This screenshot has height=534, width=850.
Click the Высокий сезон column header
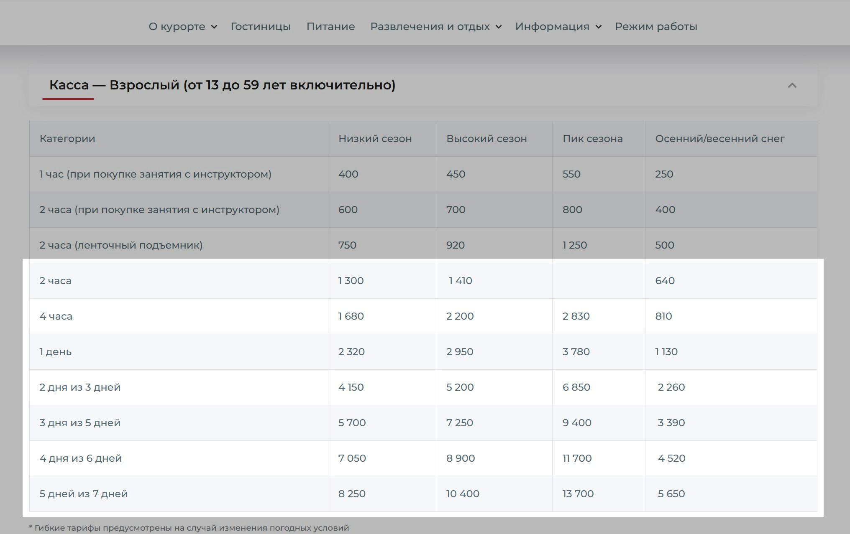click(486, 139)
